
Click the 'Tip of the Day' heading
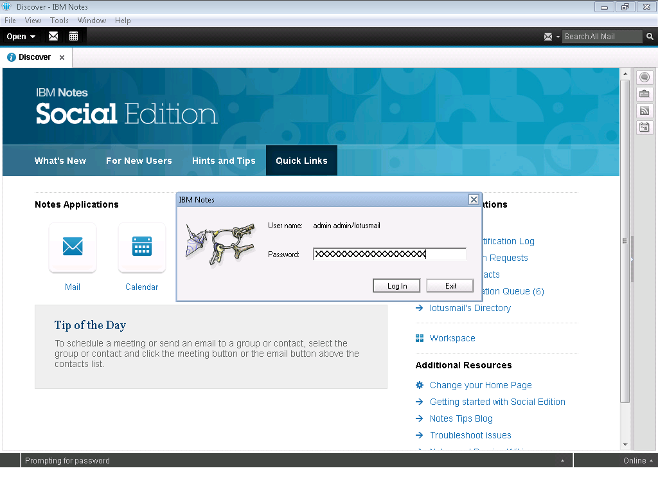click(90, 325)
